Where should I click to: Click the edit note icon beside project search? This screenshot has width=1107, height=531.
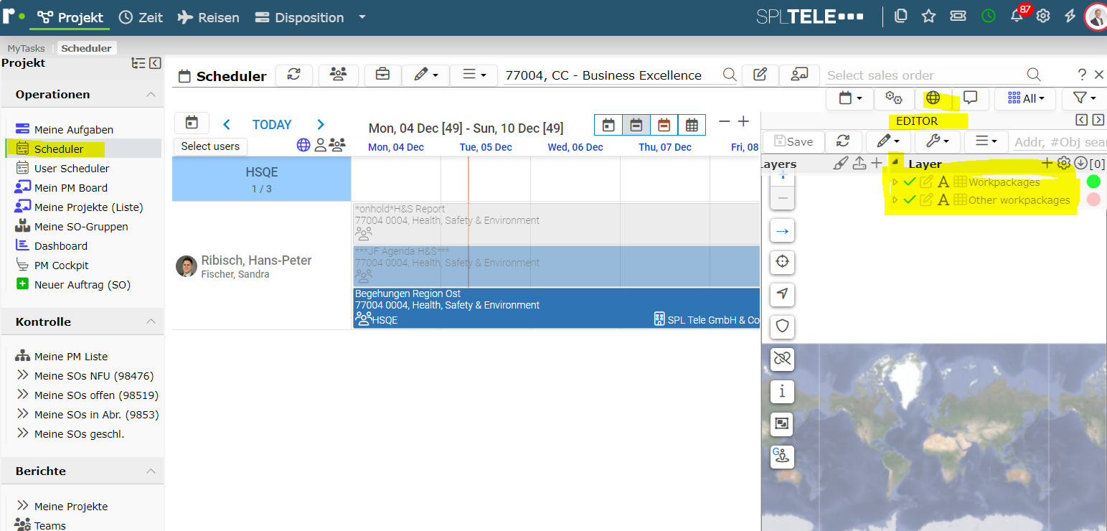tap(760, 75)
